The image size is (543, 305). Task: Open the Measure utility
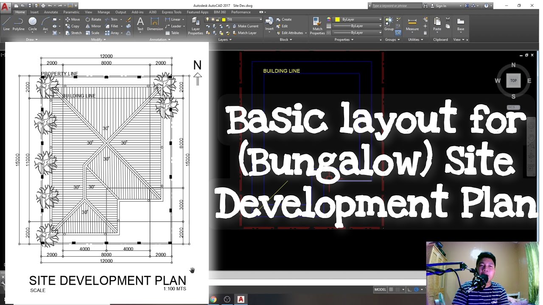tap(412, 24)
